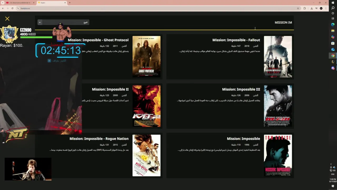Open Windows taskbar search

(x=333, y=8)
